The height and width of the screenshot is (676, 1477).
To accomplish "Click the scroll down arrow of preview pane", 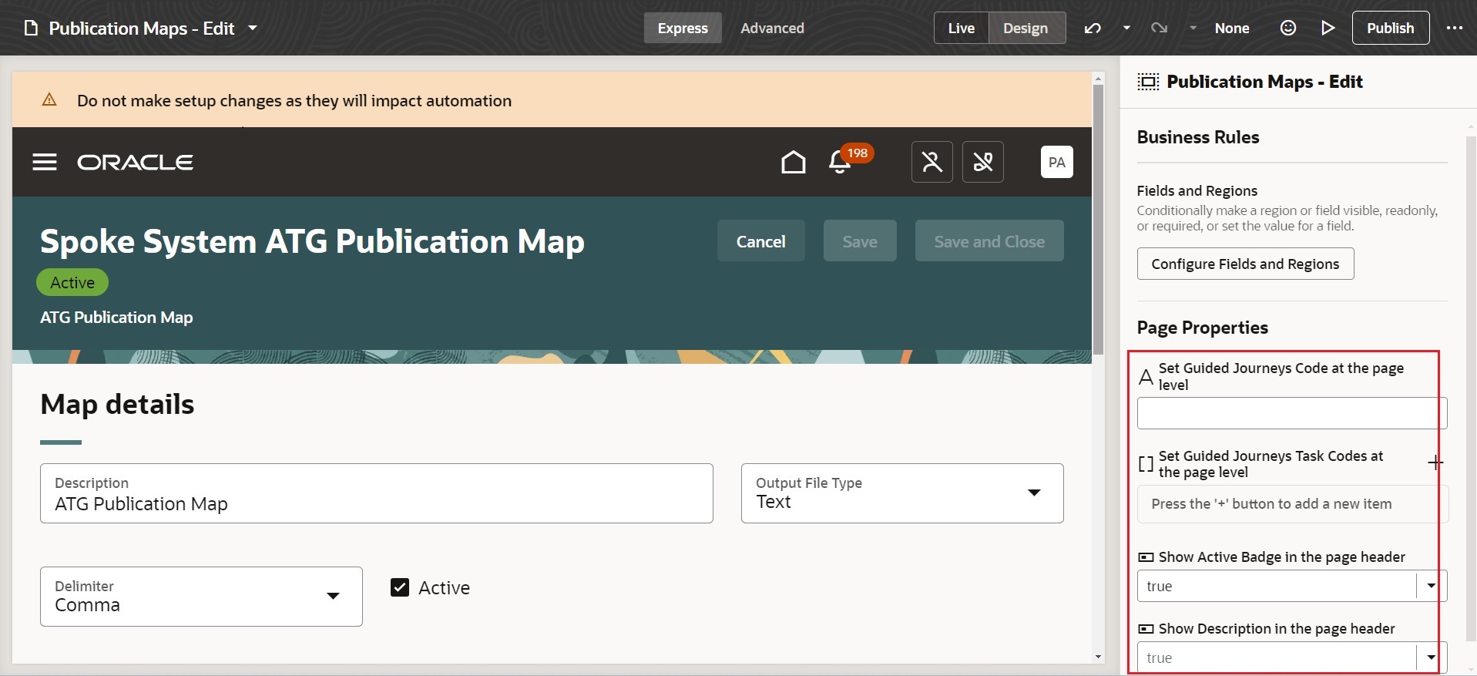I will click(x=1098, y=657).
